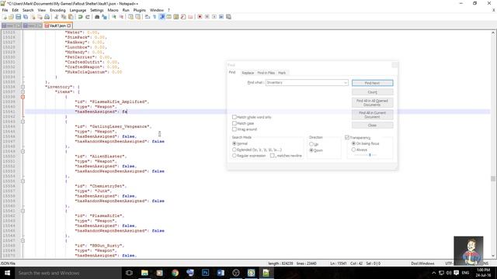Open the Plugins menu
The height and width of the screenshot is (279, 497).
[139, 10]
